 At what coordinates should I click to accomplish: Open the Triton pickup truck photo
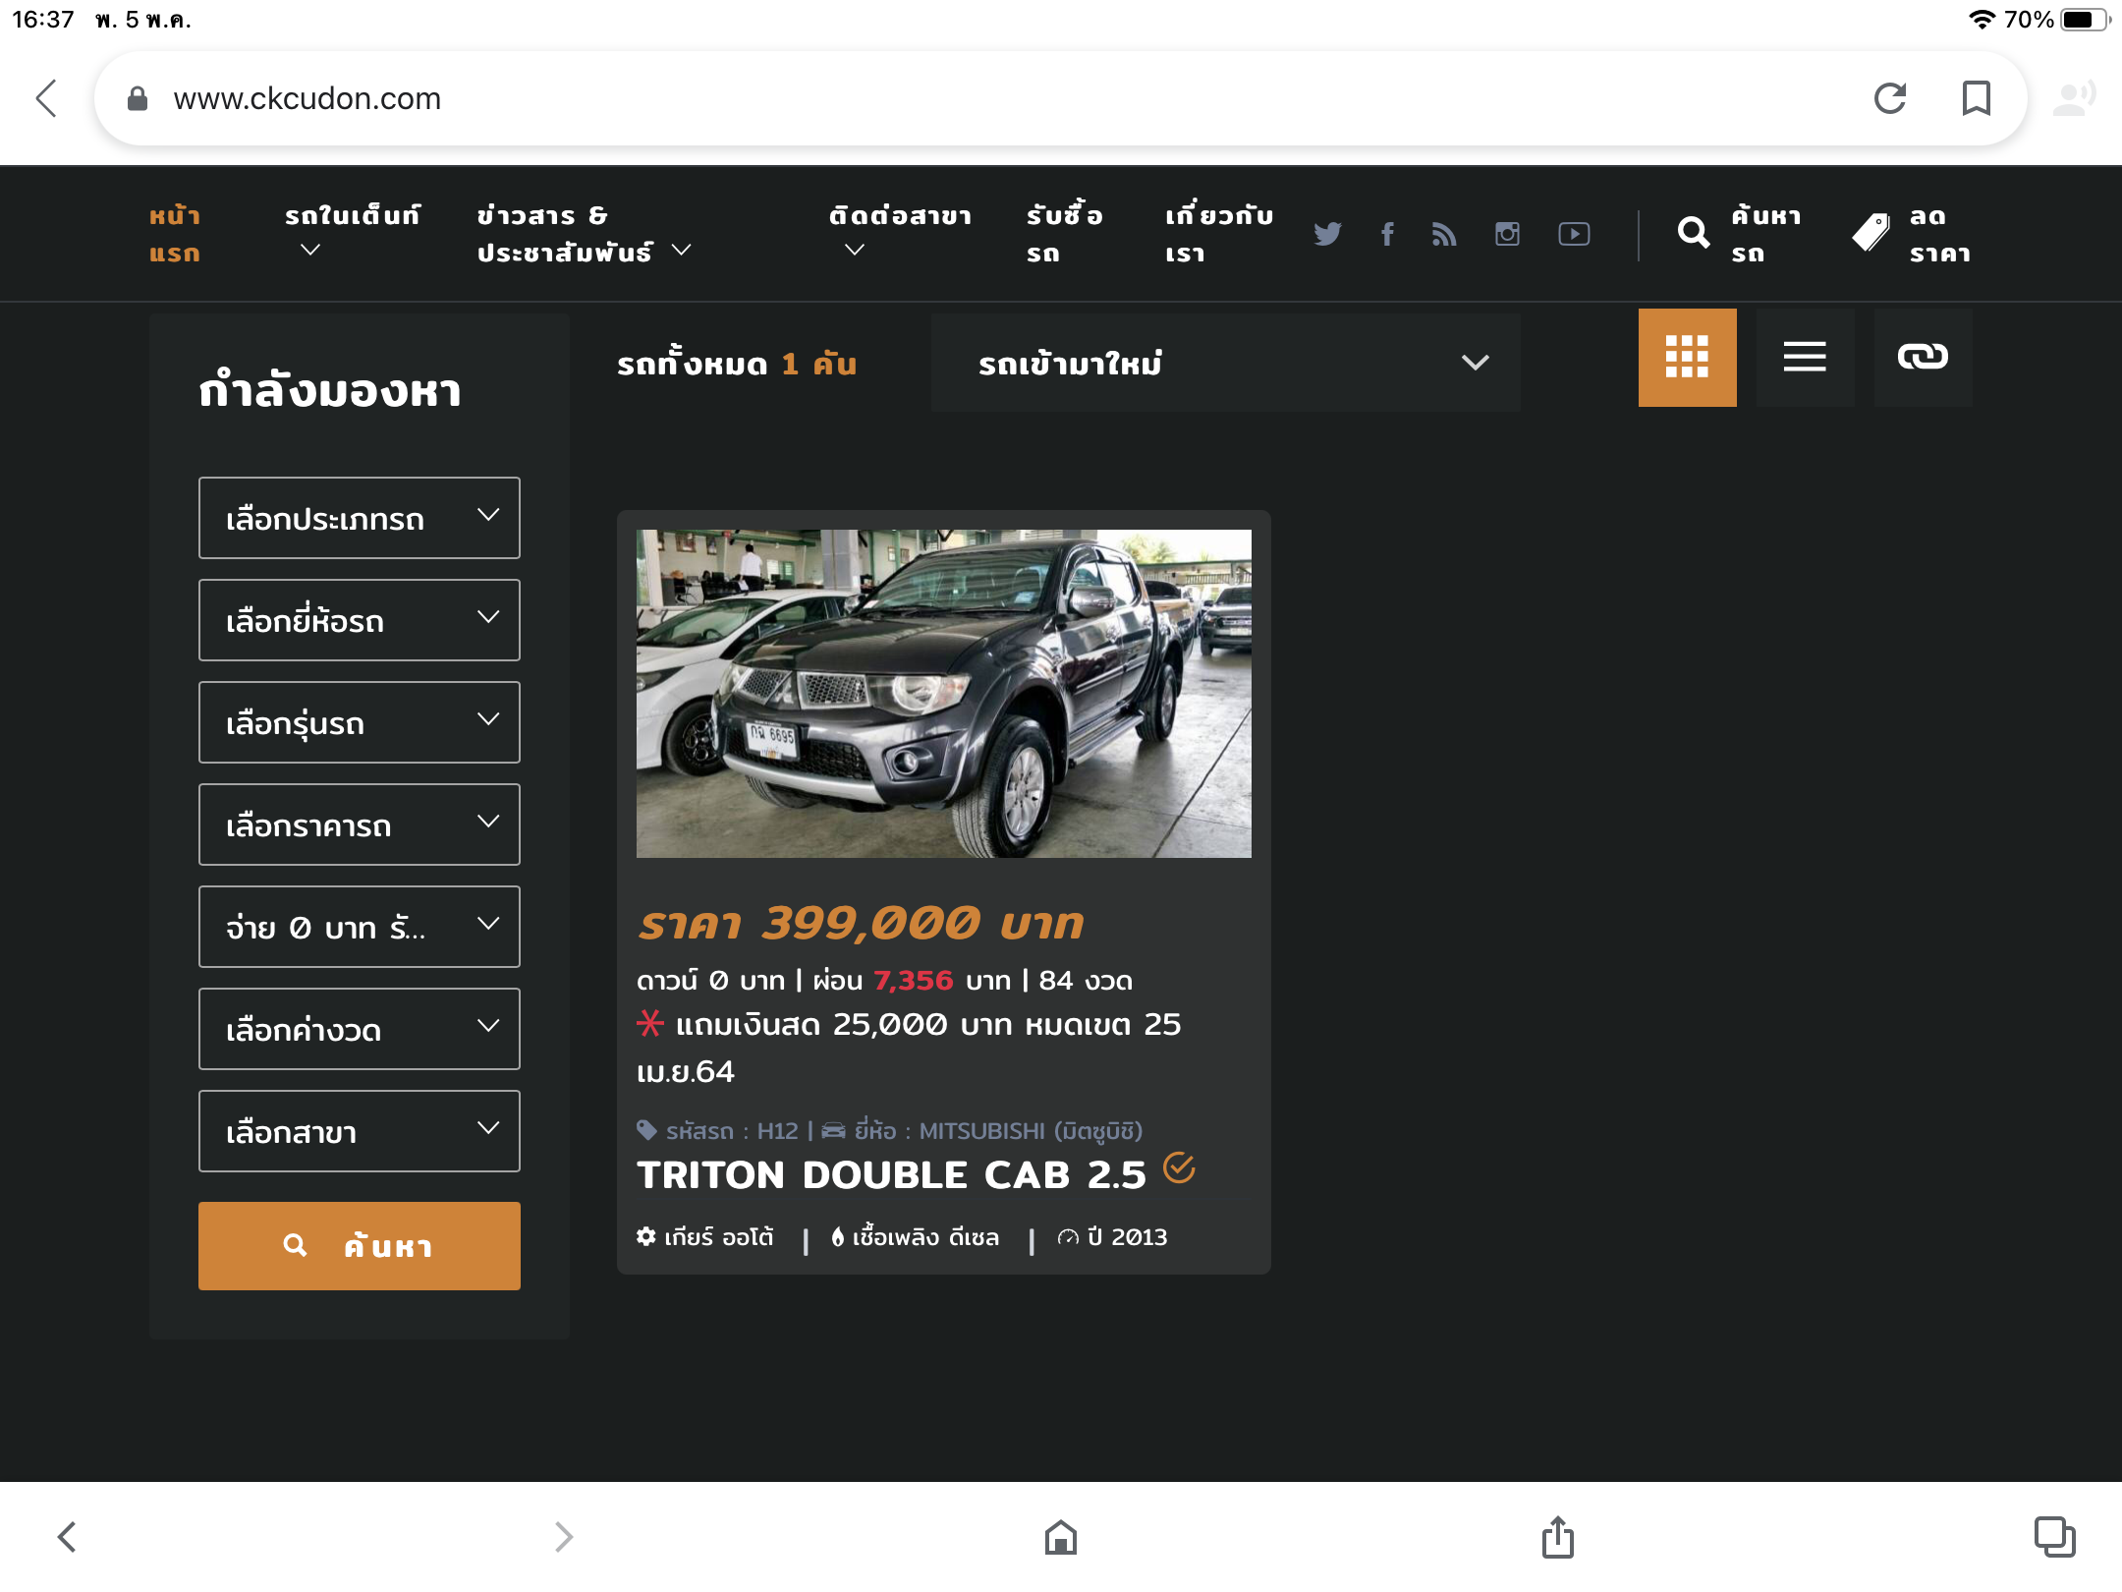coord(944,694)
